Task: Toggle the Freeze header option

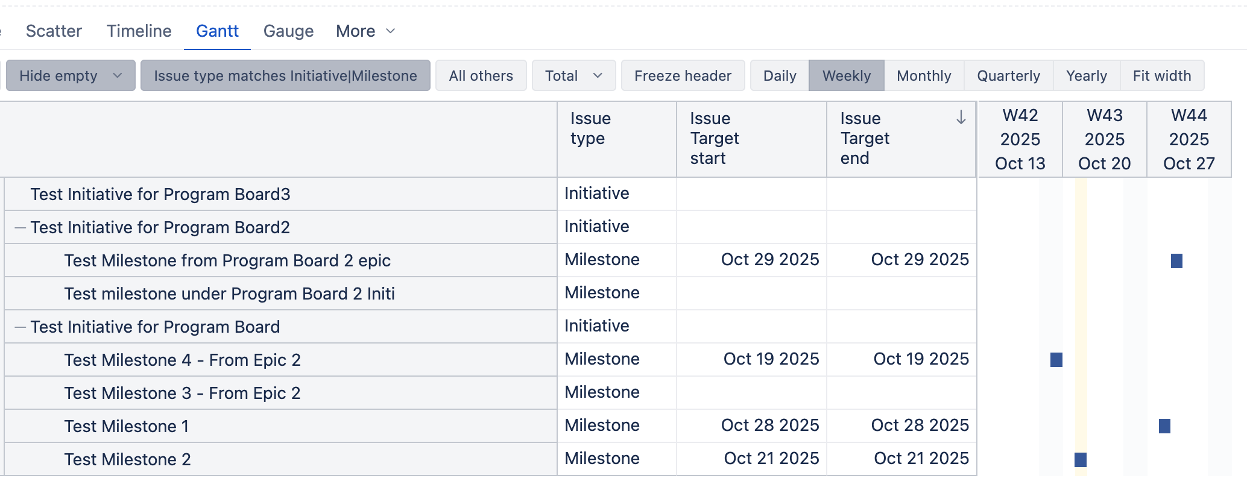Action: [x=683, y=76]
